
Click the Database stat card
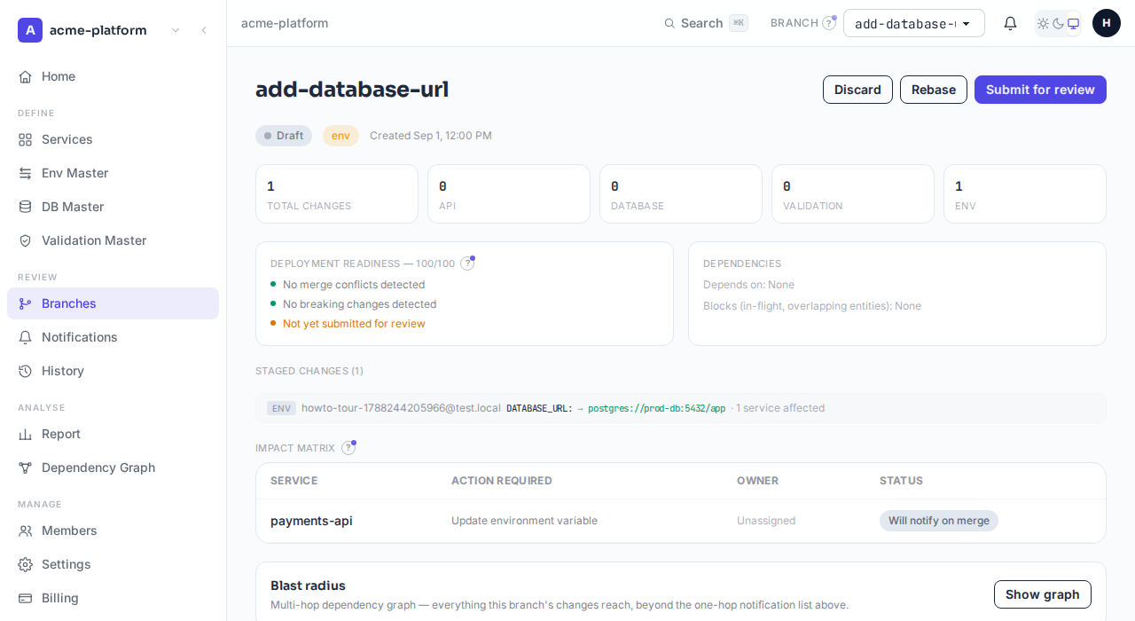[x=681, y=193]
